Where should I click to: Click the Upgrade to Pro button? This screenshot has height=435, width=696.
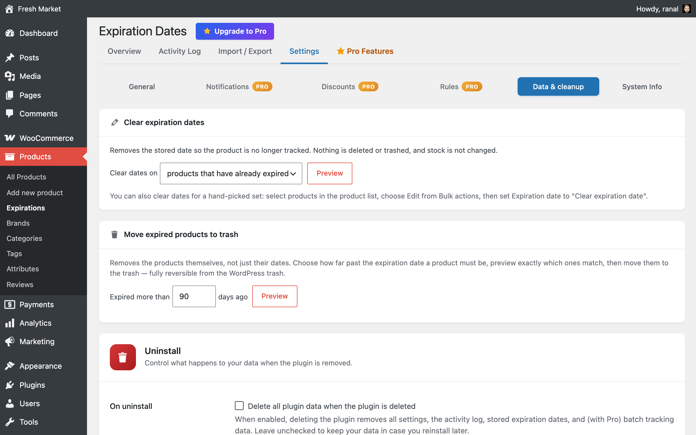click(235, 31)
